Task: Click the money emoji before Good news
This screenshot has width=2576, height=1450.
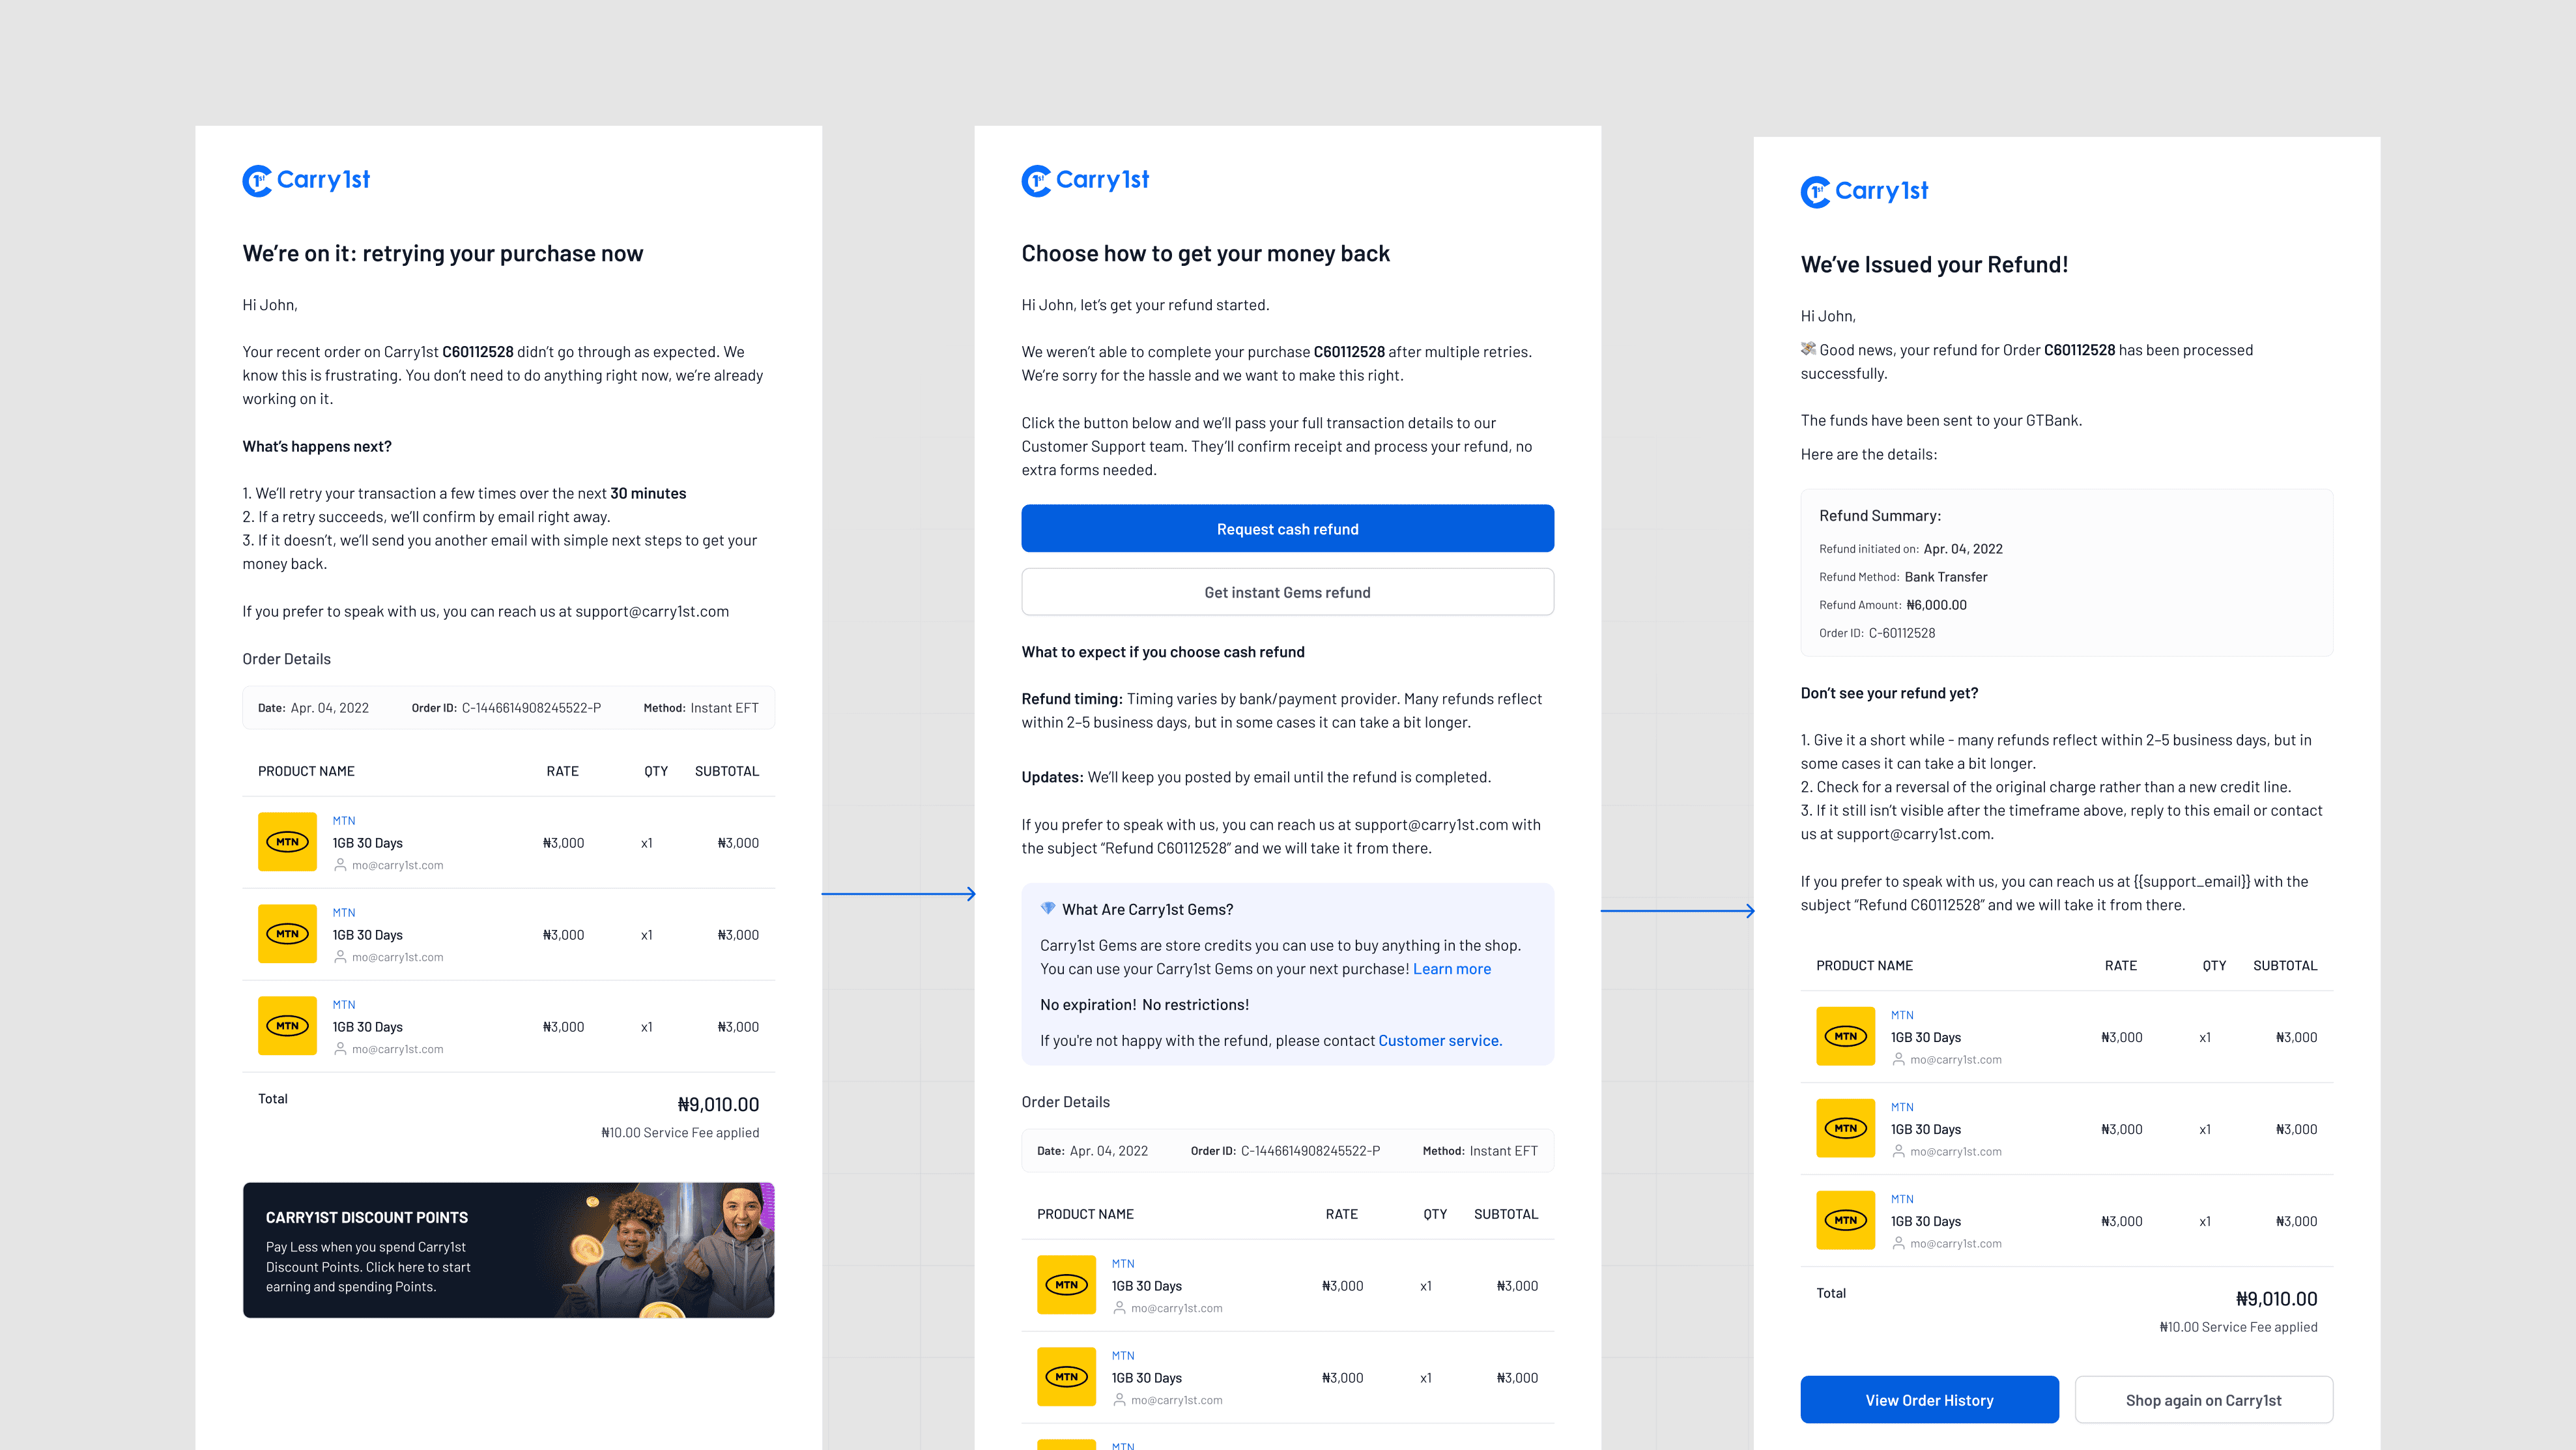Action: (1808, 349)
